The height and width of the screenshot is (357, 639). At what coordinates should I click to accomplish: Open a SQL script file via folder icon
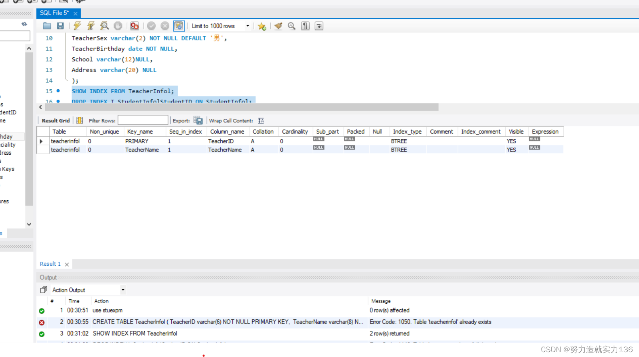(47, 26)
